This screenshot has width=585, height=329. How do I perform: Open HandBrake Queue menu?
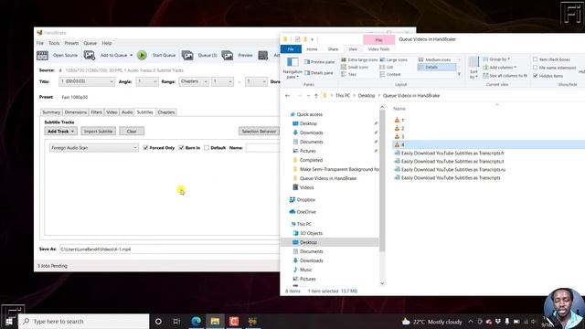point(90,43)
